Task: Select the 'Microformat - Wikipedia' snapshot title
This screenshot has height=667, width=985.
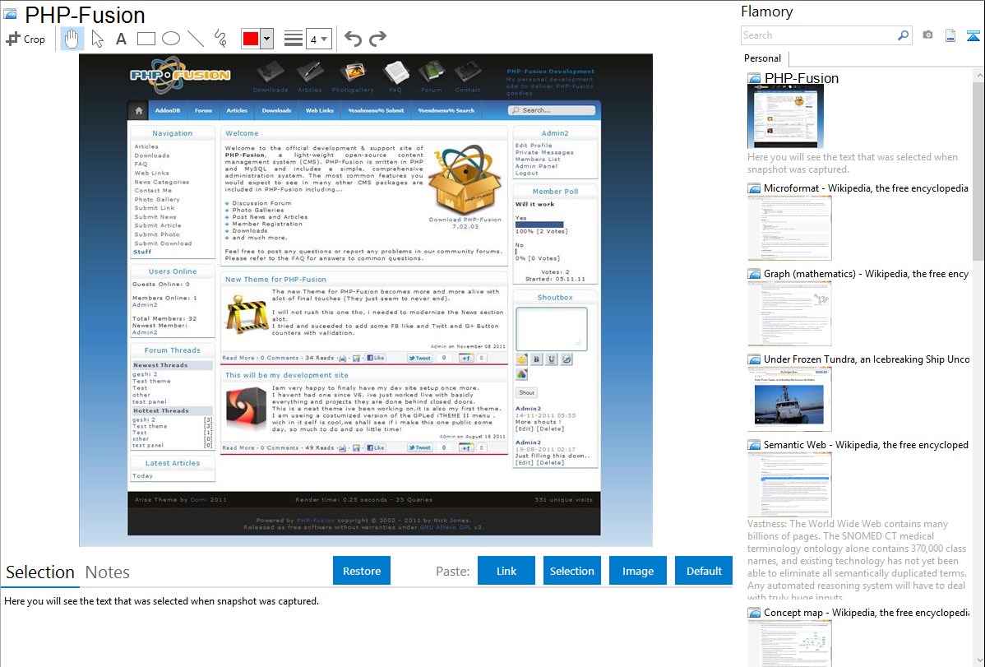Action: coord(867,188)
